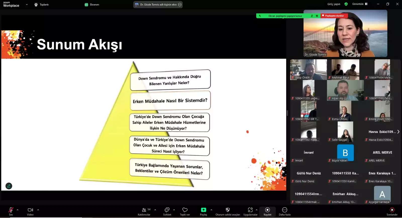Viewport: 402px width, 218px height.
Task: Click the Emirhan Akkuş participant tile
Action: pos(345,194)
